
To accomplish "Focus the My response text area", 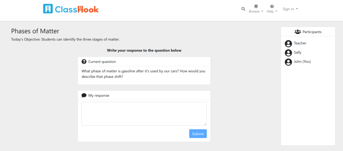I will click(144, 114).
